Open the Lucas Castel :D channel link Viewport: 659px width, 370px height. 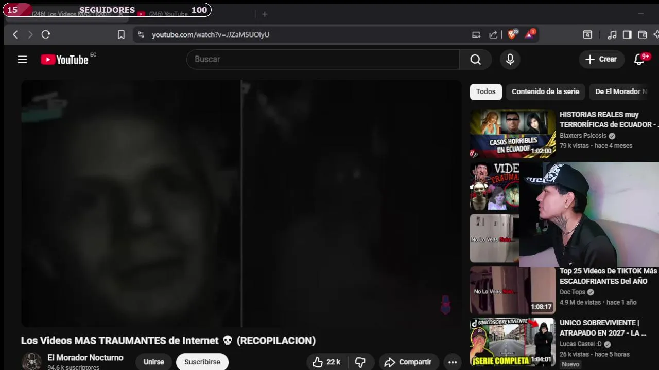point(581,344)
